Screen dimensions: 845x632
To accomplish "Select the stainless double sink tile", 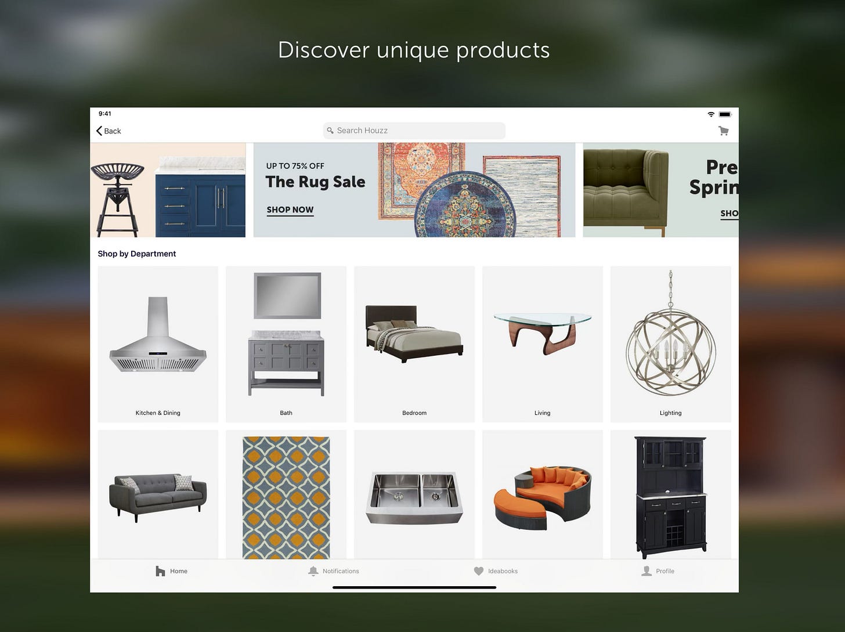I will (x=414, y=494).
